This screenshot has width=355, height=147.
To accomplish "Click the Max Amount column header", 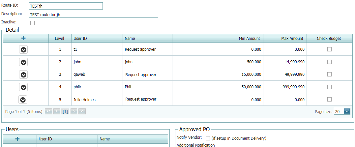I will [292, 39].
